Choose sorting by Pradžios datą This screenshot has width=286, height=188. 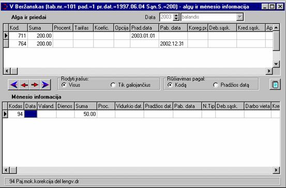coord(216,85)
